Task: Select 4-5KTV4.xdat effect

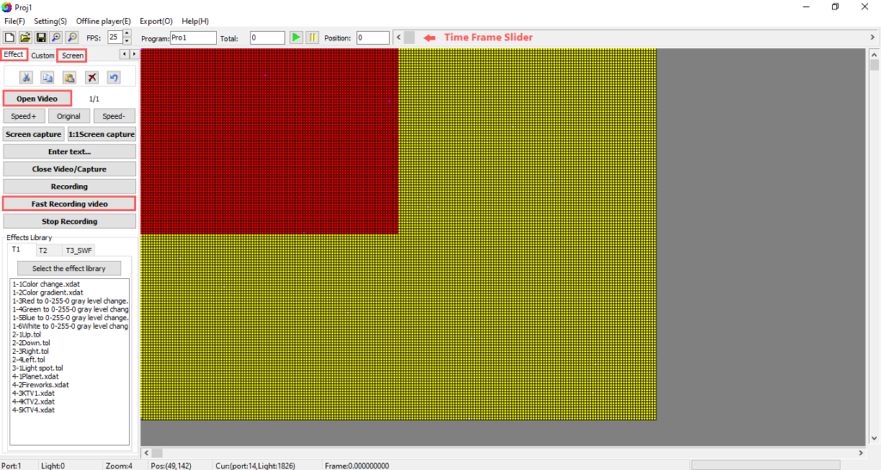Action: click(34, 411)
